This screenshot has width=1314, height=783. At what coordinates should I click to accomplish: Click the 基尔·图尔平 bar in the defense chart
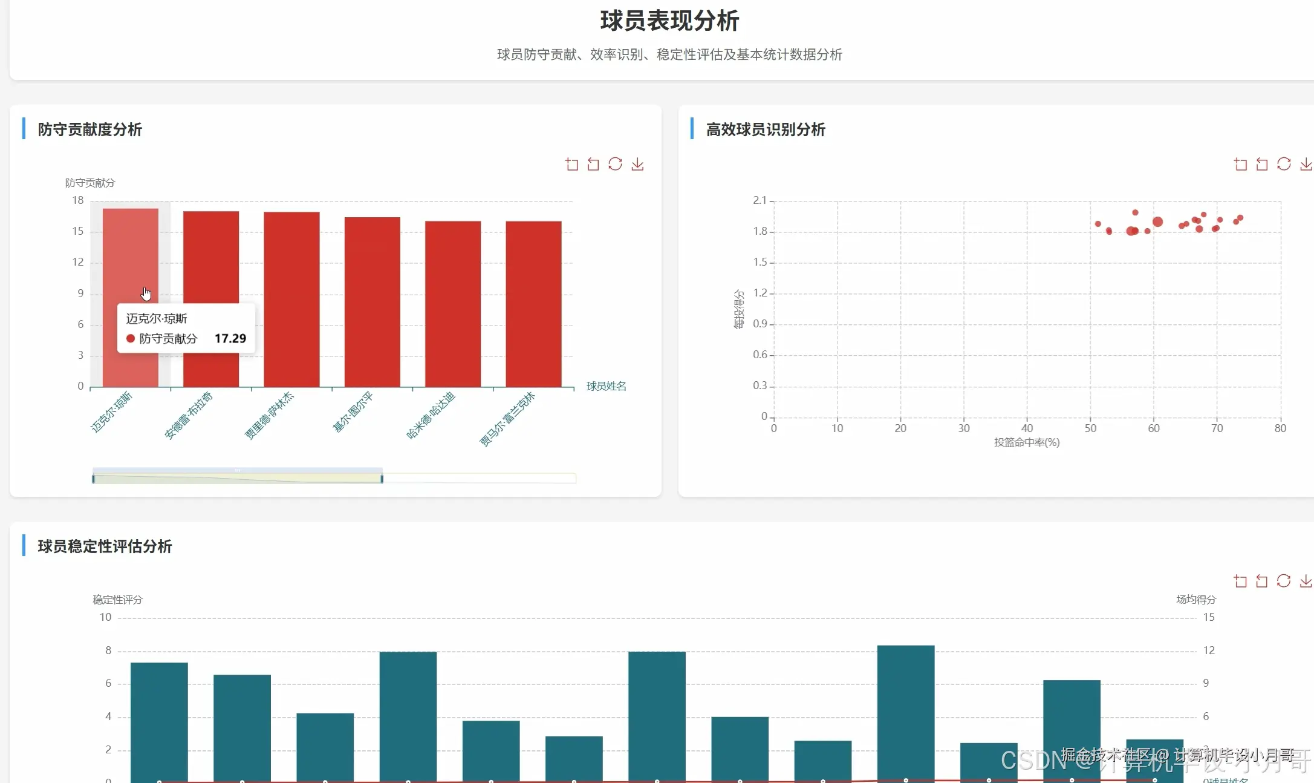[x=372, y=303]
